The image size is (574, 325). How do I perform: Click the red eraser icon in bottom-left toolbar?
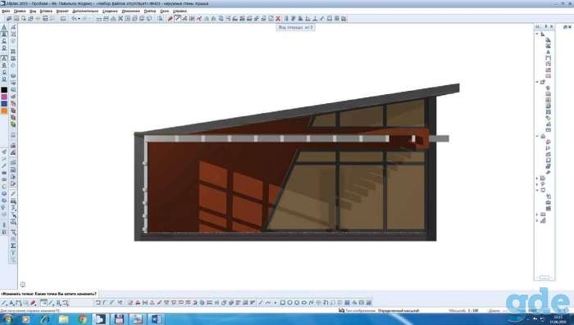(x=33, y=303)
